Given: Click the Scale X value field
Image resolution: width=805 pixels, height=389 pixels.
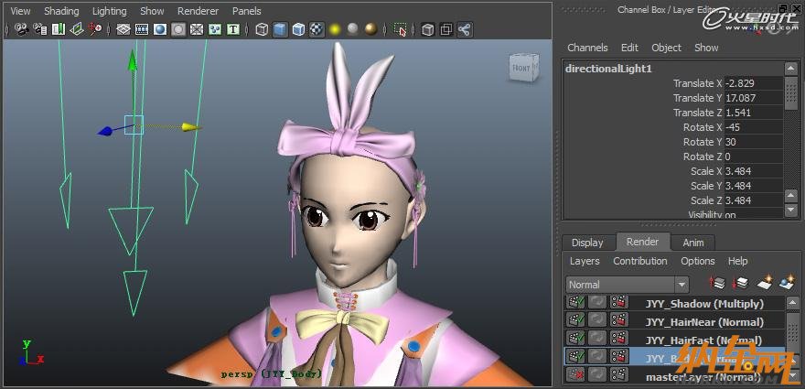Looking at the screenshot, I should coord(753,171).
